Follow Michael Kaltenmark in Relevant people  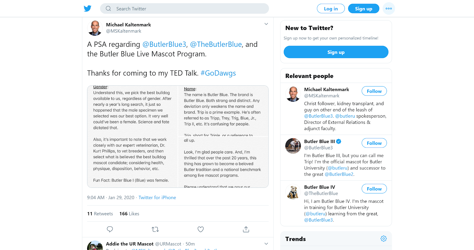coord(374,91)
